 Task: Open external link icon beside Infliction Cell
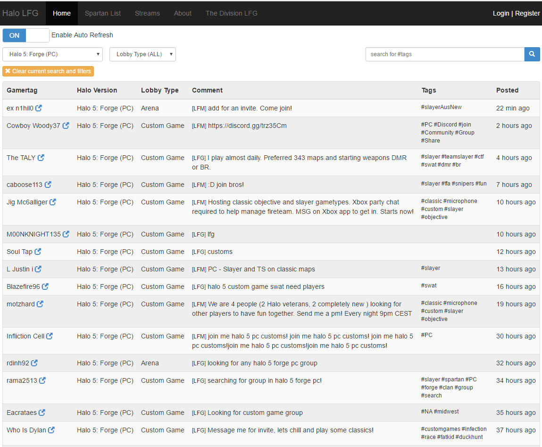pos(50,336)
